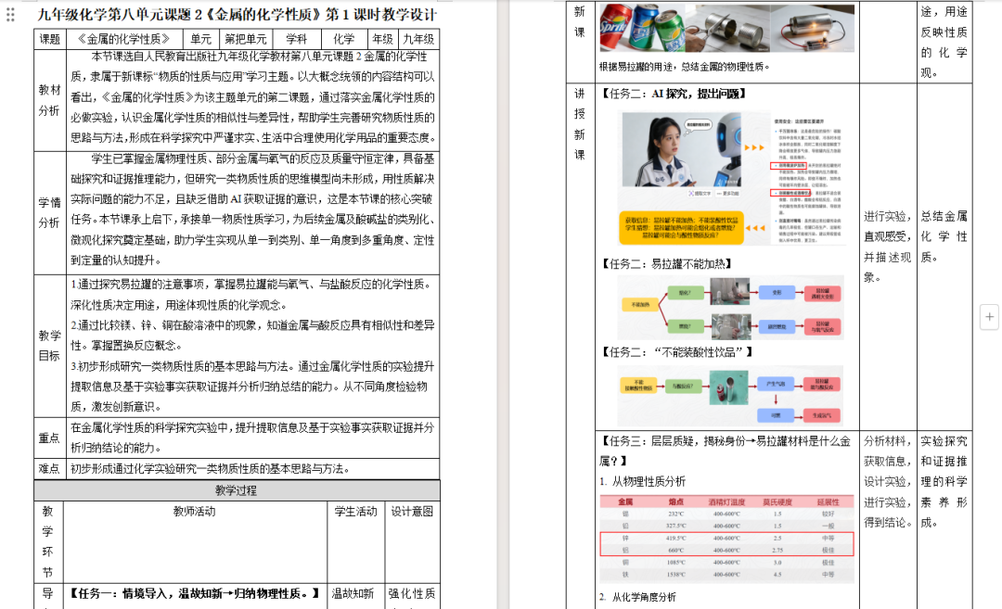Click the plus button at the right edge
The image size is (1002, 609).
(x=989, y=316)
